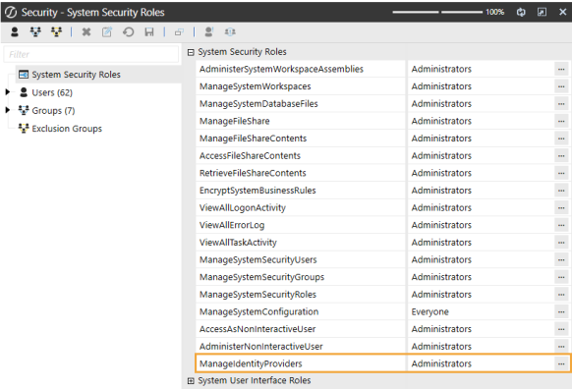Open ellipsis for ViewAllTaskActivity row
The width and height of the screenshot is (572, 389).
click(561, 243)
